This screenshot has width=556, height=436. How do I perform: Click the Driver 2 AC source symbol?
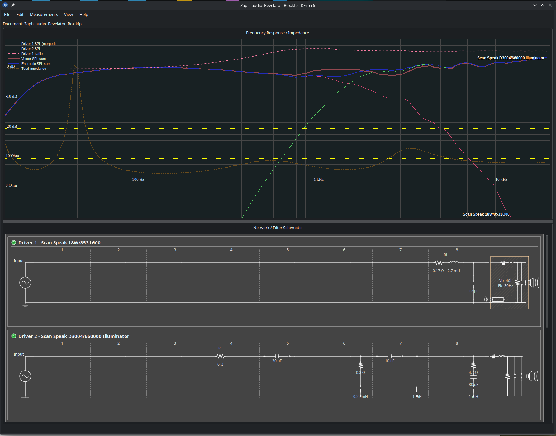25,376
